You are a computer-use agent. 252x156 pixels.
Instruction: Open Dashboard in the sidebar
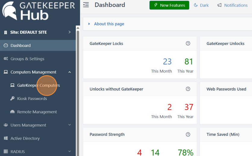(38, 45)
